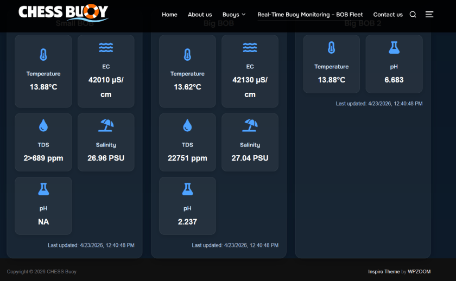Open the hamburger sidebar menu icon
This screenshot has height=281, width=456.
(429, 15)
